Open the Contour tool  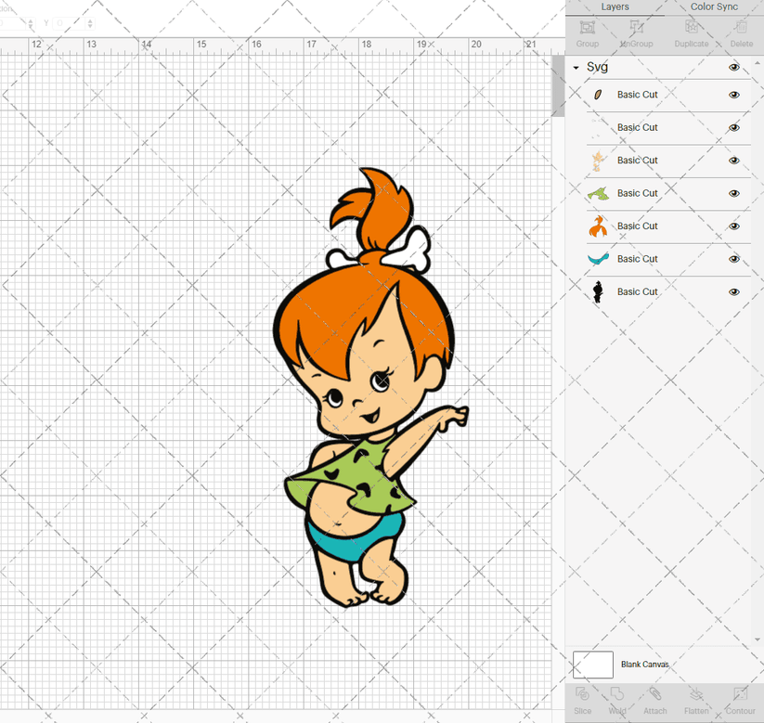click(x=740, y=703)
